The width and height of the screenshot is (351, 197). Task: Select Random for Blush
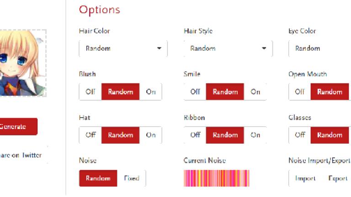121,92
